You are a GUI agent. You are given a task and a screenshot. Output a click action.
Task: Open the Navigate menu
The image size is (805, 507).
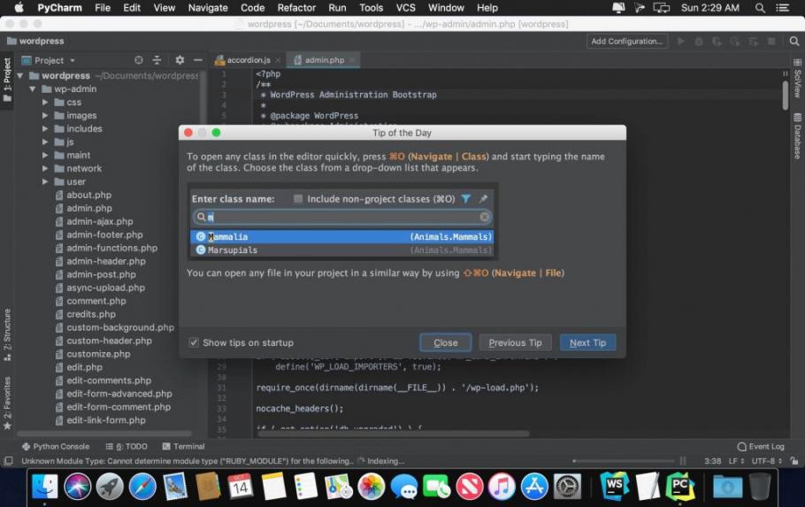207,8
